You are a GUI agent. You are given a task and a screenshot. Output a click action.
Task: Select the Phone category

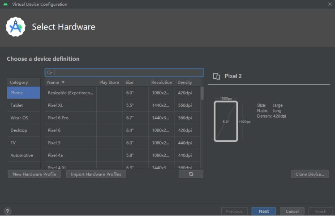(x=23, y=93)
